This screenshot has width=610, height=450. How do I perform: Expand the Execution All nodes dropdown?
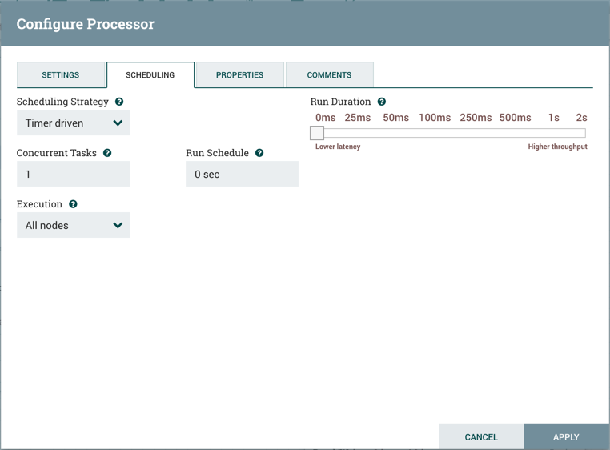click(73, 226)
